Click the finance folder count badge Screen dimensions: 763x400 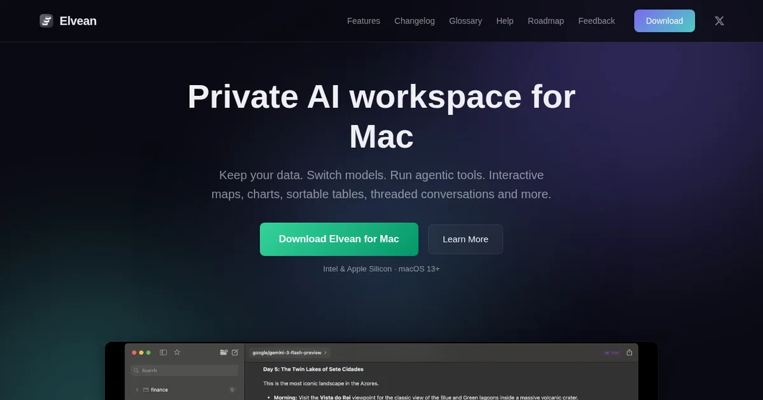pos(232,390)
